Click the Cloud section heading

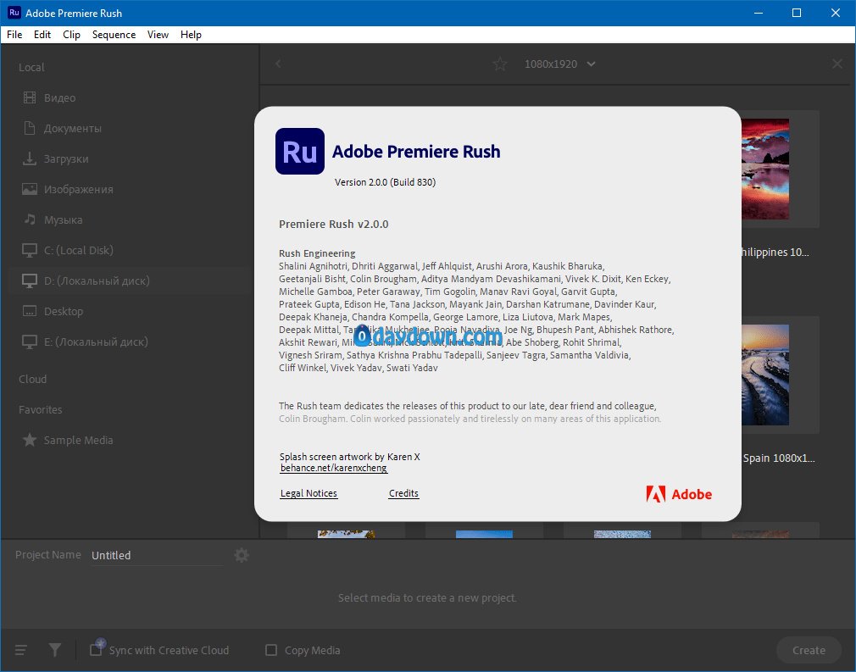(33, 379)
